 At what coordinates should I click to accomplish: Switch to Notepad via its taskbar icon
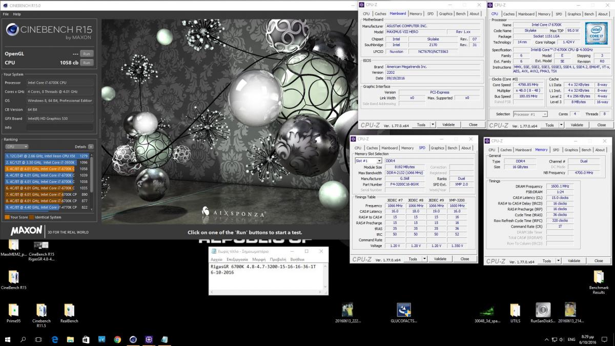coord(165,339)
